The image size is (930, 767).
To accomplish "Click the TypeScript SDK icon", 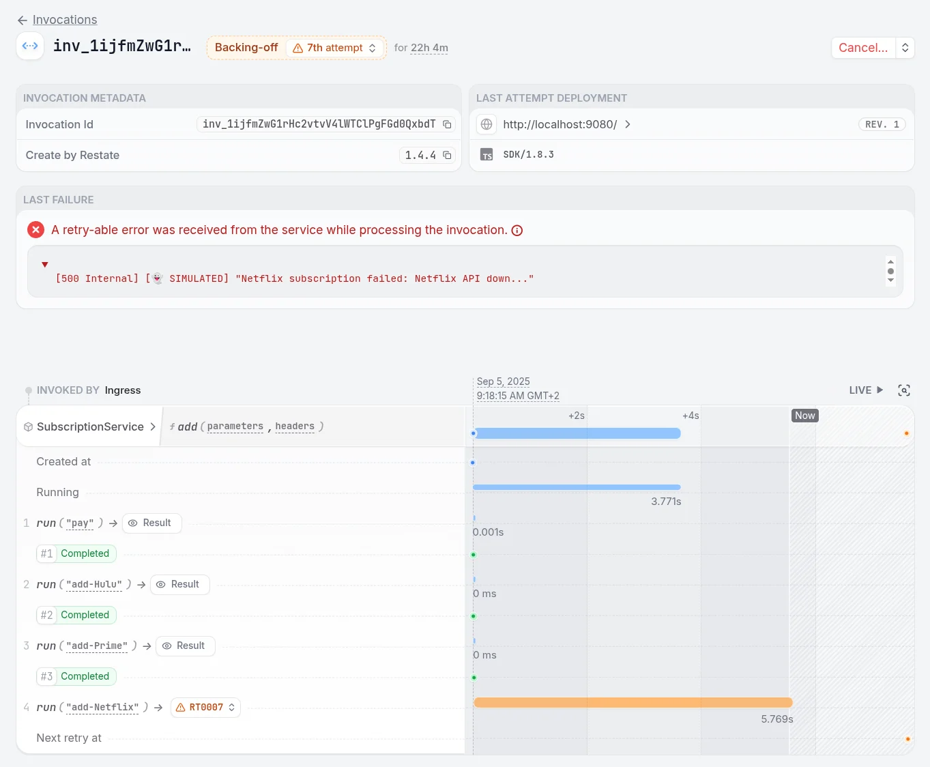I will (x=486, y=155).
